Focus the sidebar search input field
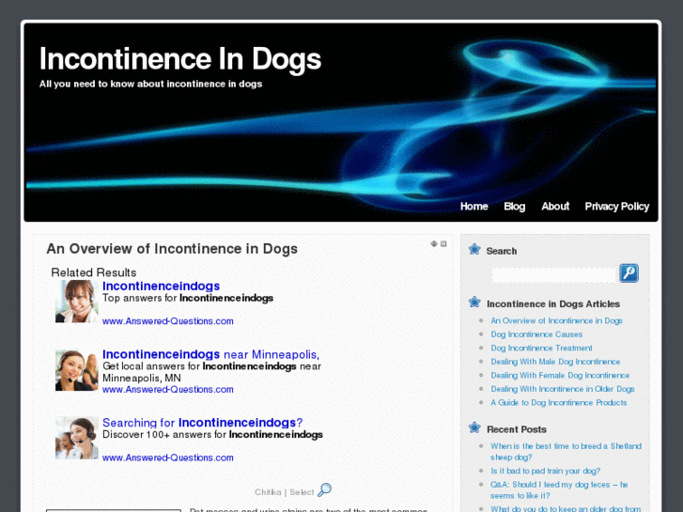683x512 pixels. [554, 275]
